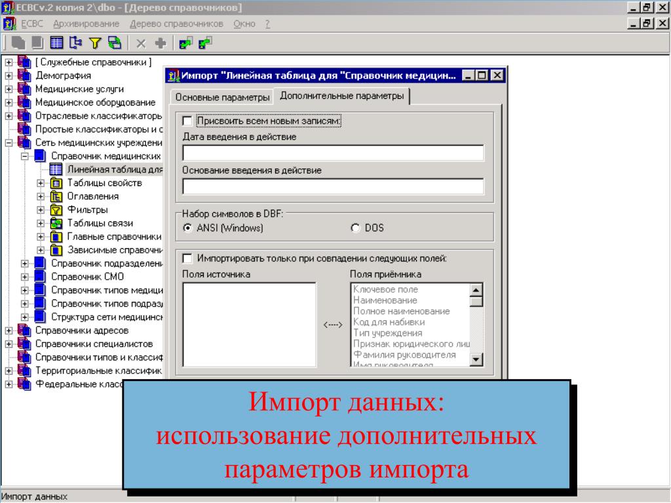Screen dimensions: 671x503
Task: Click the empty Поля источника list box
Action: (249, 324)
